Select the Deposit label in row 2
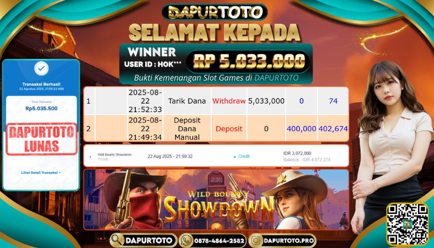 tap(229, 129)
